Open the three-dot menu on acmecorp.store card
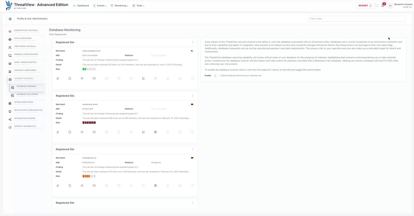Viewport: 414px width, 216px height. click(193, 96)
